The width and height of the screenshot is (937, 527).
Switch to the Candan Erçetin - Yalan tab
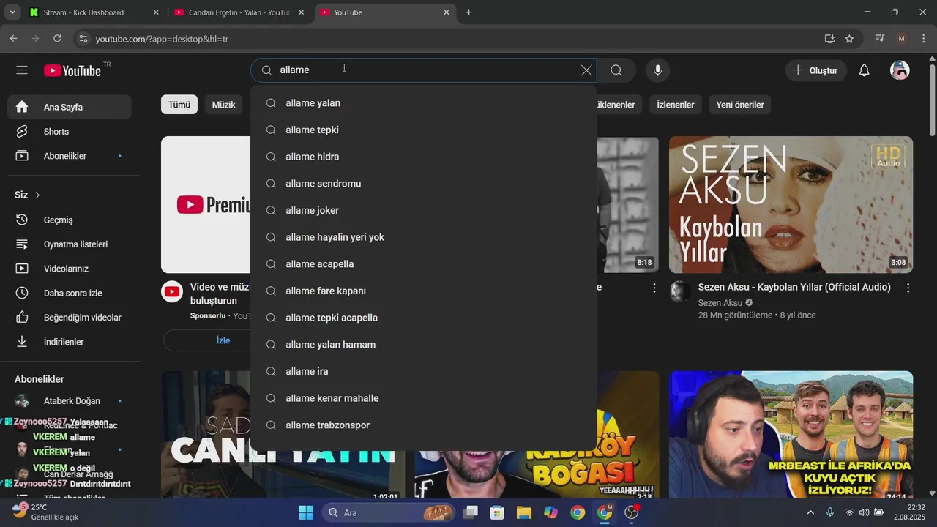pyautogui.click(x=239, y=12)
